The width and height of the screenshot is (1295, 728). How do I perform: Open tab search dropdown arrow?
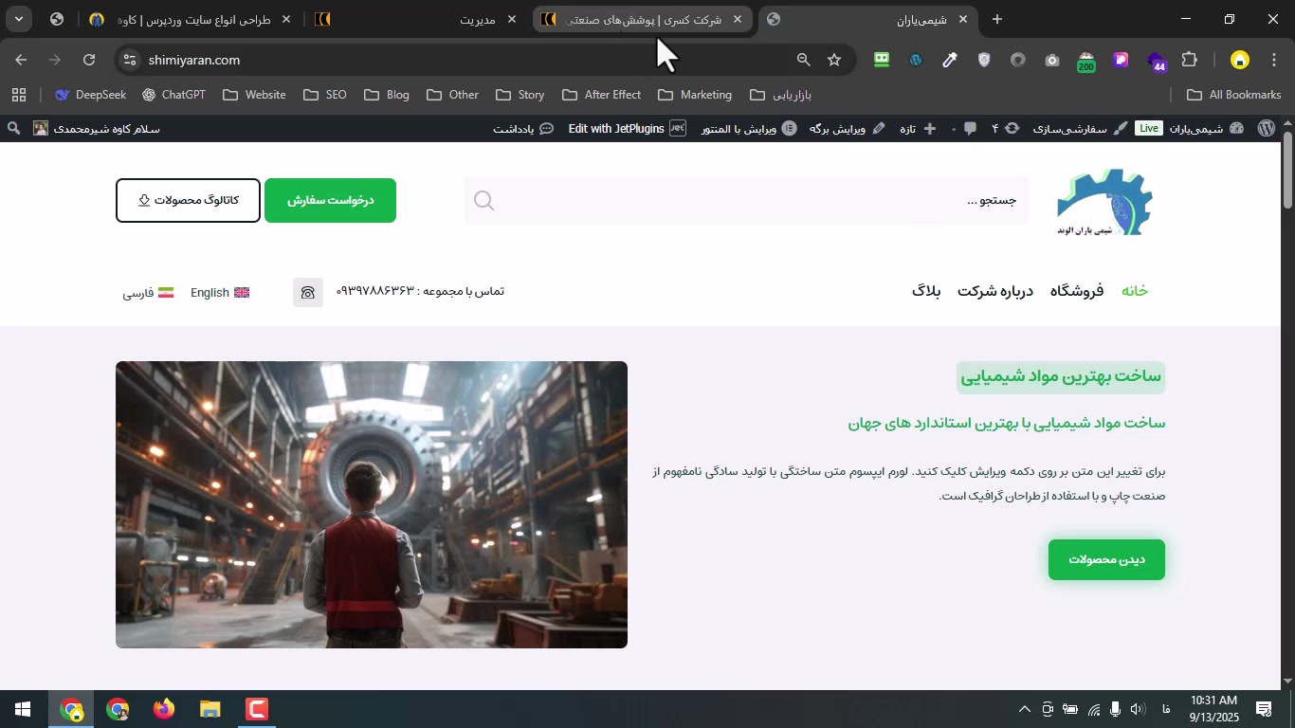pos(19,19)
